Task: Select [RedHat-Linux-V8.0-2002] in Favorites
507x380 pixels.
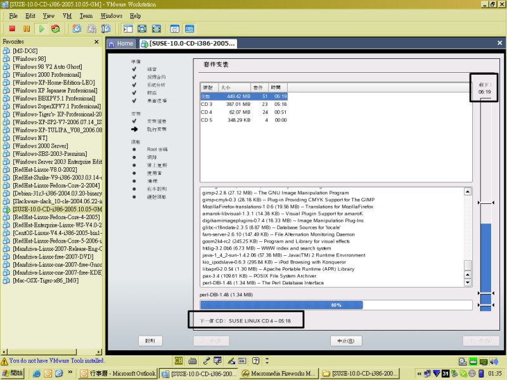Action: point(45,170)
